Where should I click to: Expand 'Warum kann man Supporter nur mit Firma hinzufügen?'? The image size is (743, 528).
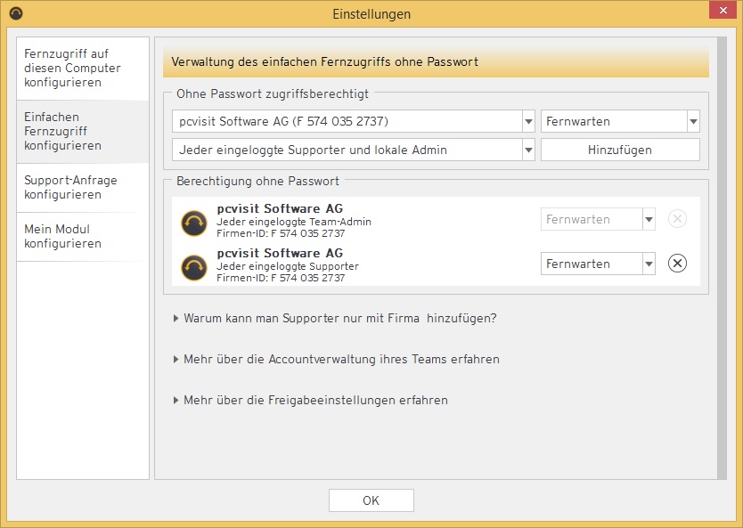click(339, 318)
